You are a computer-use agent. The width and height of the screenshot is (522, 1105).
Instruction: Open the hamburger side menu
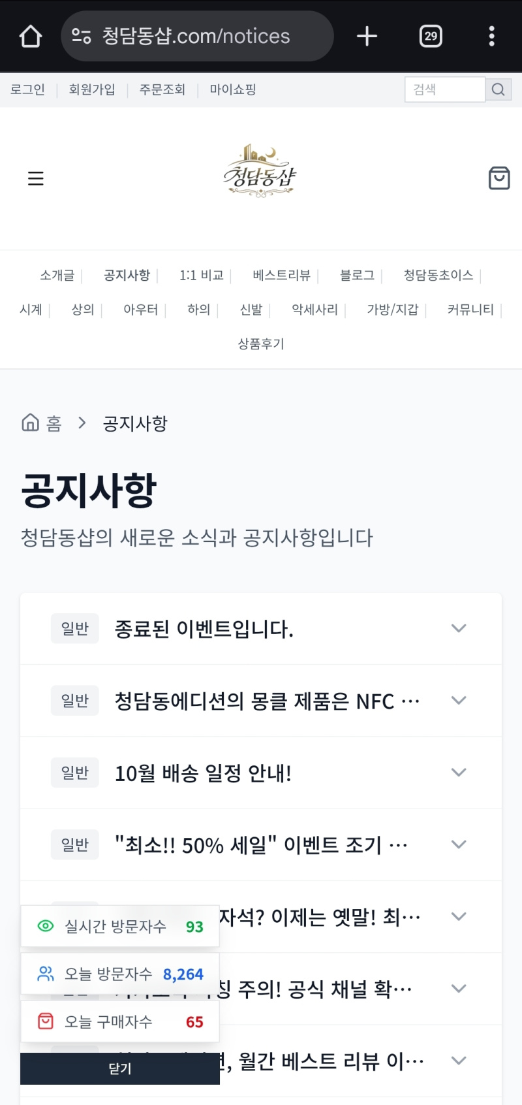tap(36, 178)
